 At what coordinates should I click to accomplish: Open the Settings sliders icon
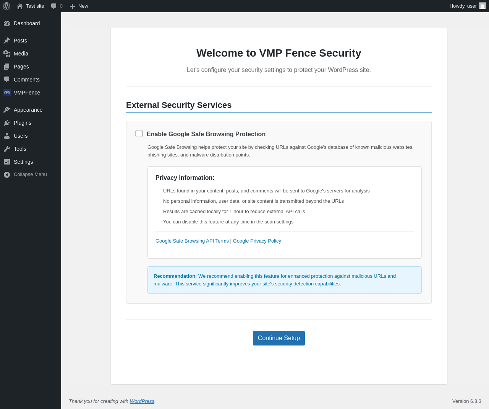pos(7,162)
